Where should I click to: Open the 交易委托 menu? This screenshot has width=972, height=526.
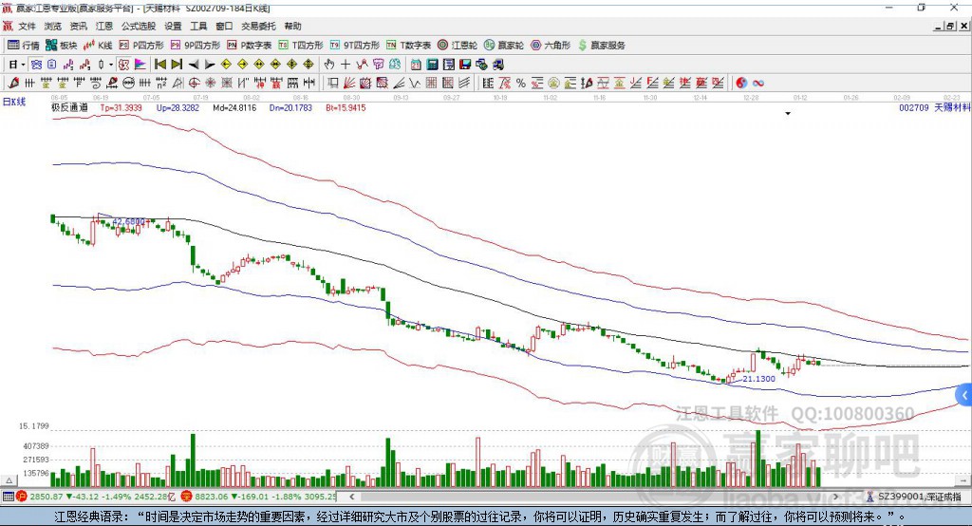[258, 26]
